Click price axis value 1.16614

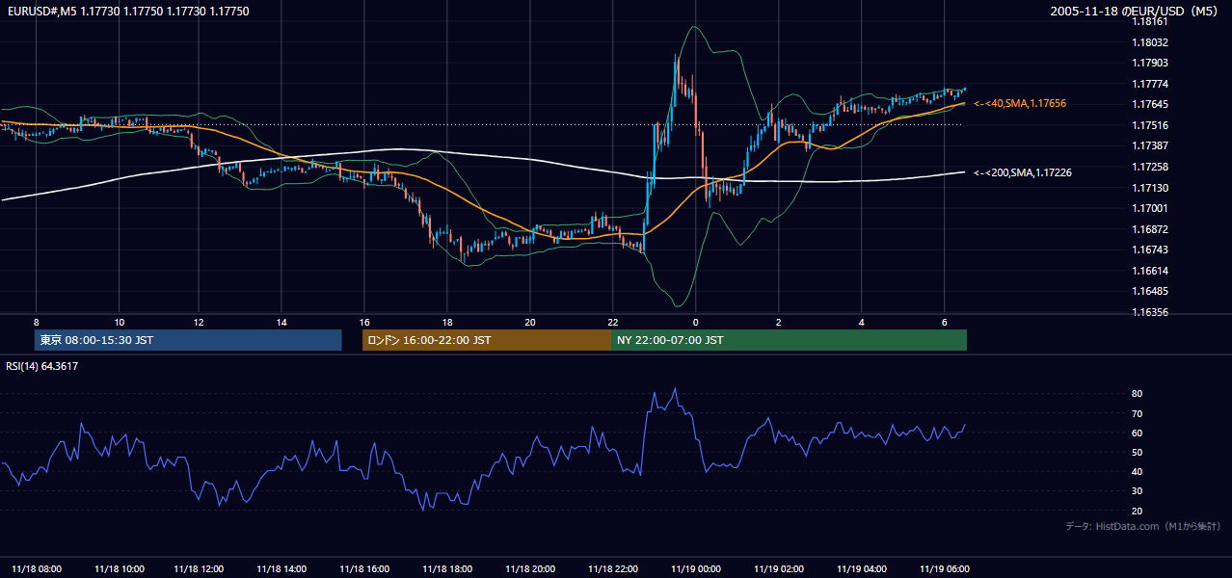1149,271
